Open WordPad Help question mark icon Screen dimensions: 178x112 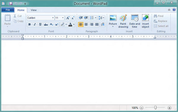click(174, 10)
